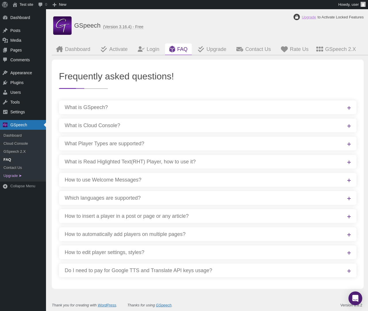Expand 'How to use Welcome Messages?'
The width and height of the screenshot is (368, 311).
(208, 180)
